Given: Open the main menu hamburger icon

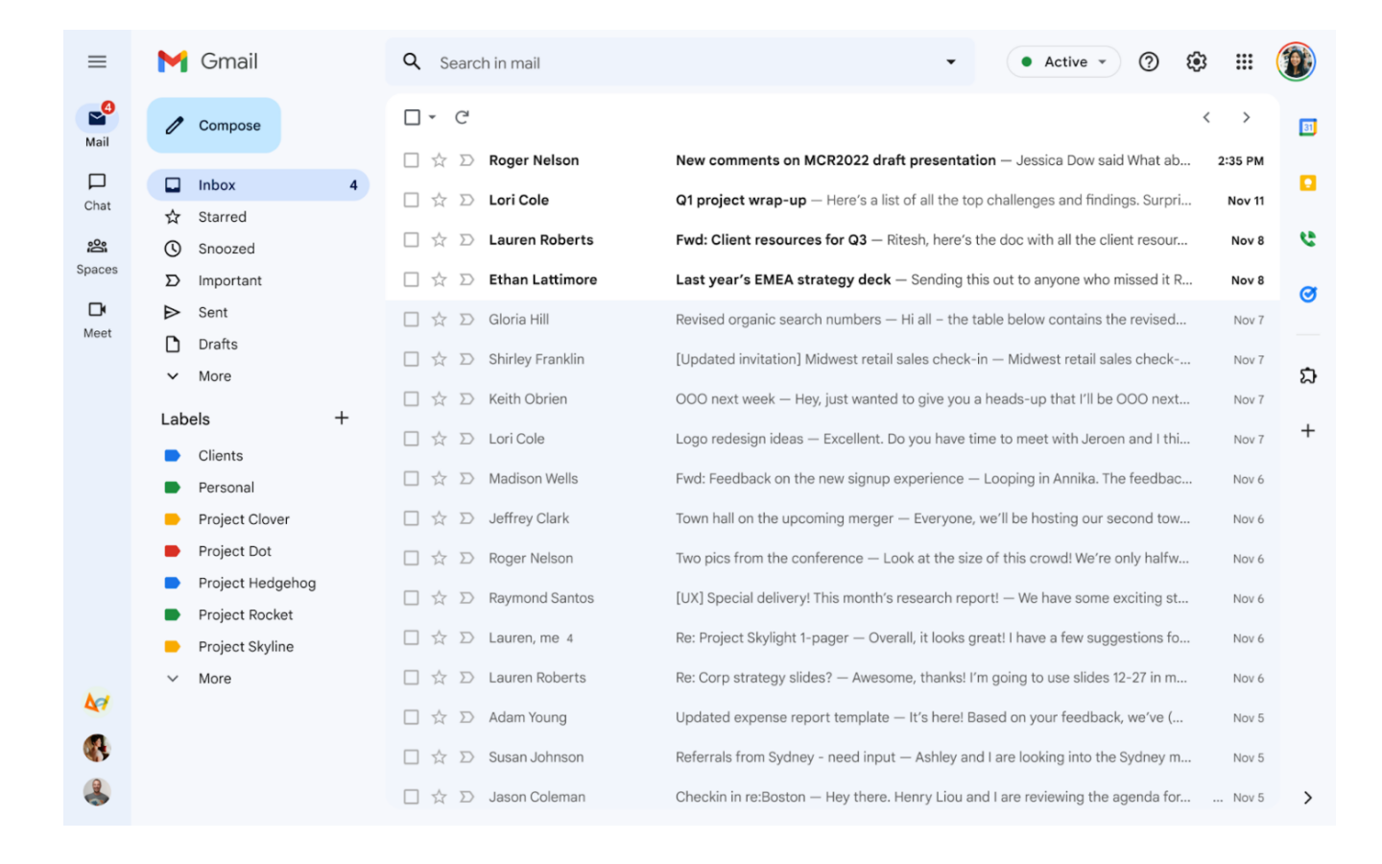Looking at the screenshot, I should 97,61.
